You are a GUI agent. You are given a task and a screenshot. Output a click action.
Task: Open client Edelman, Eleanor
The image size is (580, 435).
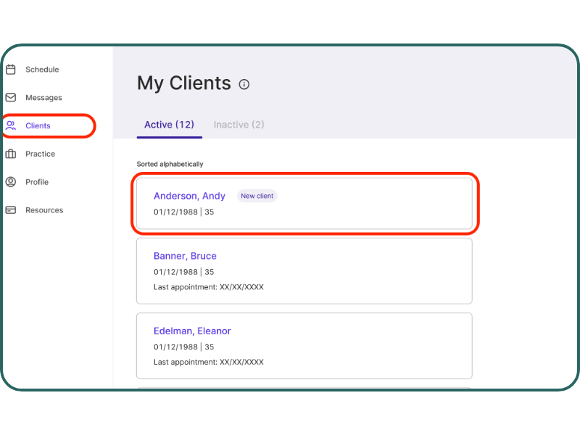[x=192, y=331]
